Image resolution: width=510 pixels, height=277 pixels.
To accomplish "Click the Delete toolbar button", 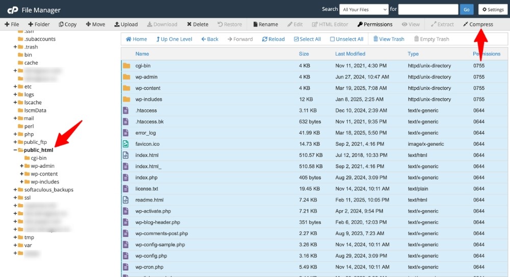I will point(197,24).
